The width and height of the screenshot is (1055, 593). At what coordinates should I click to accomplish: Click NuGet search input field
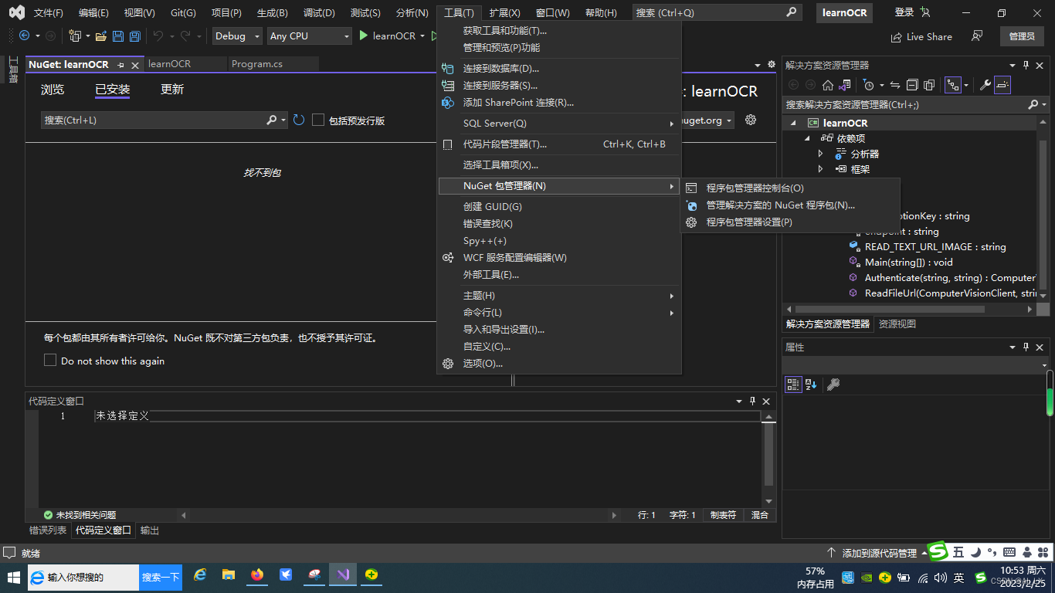[153, 120]
